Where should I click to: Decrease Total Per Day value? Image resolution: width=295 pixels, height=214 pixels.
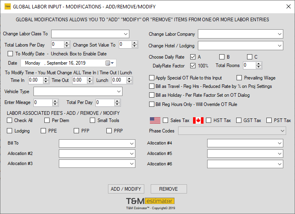tap(117, 104)
